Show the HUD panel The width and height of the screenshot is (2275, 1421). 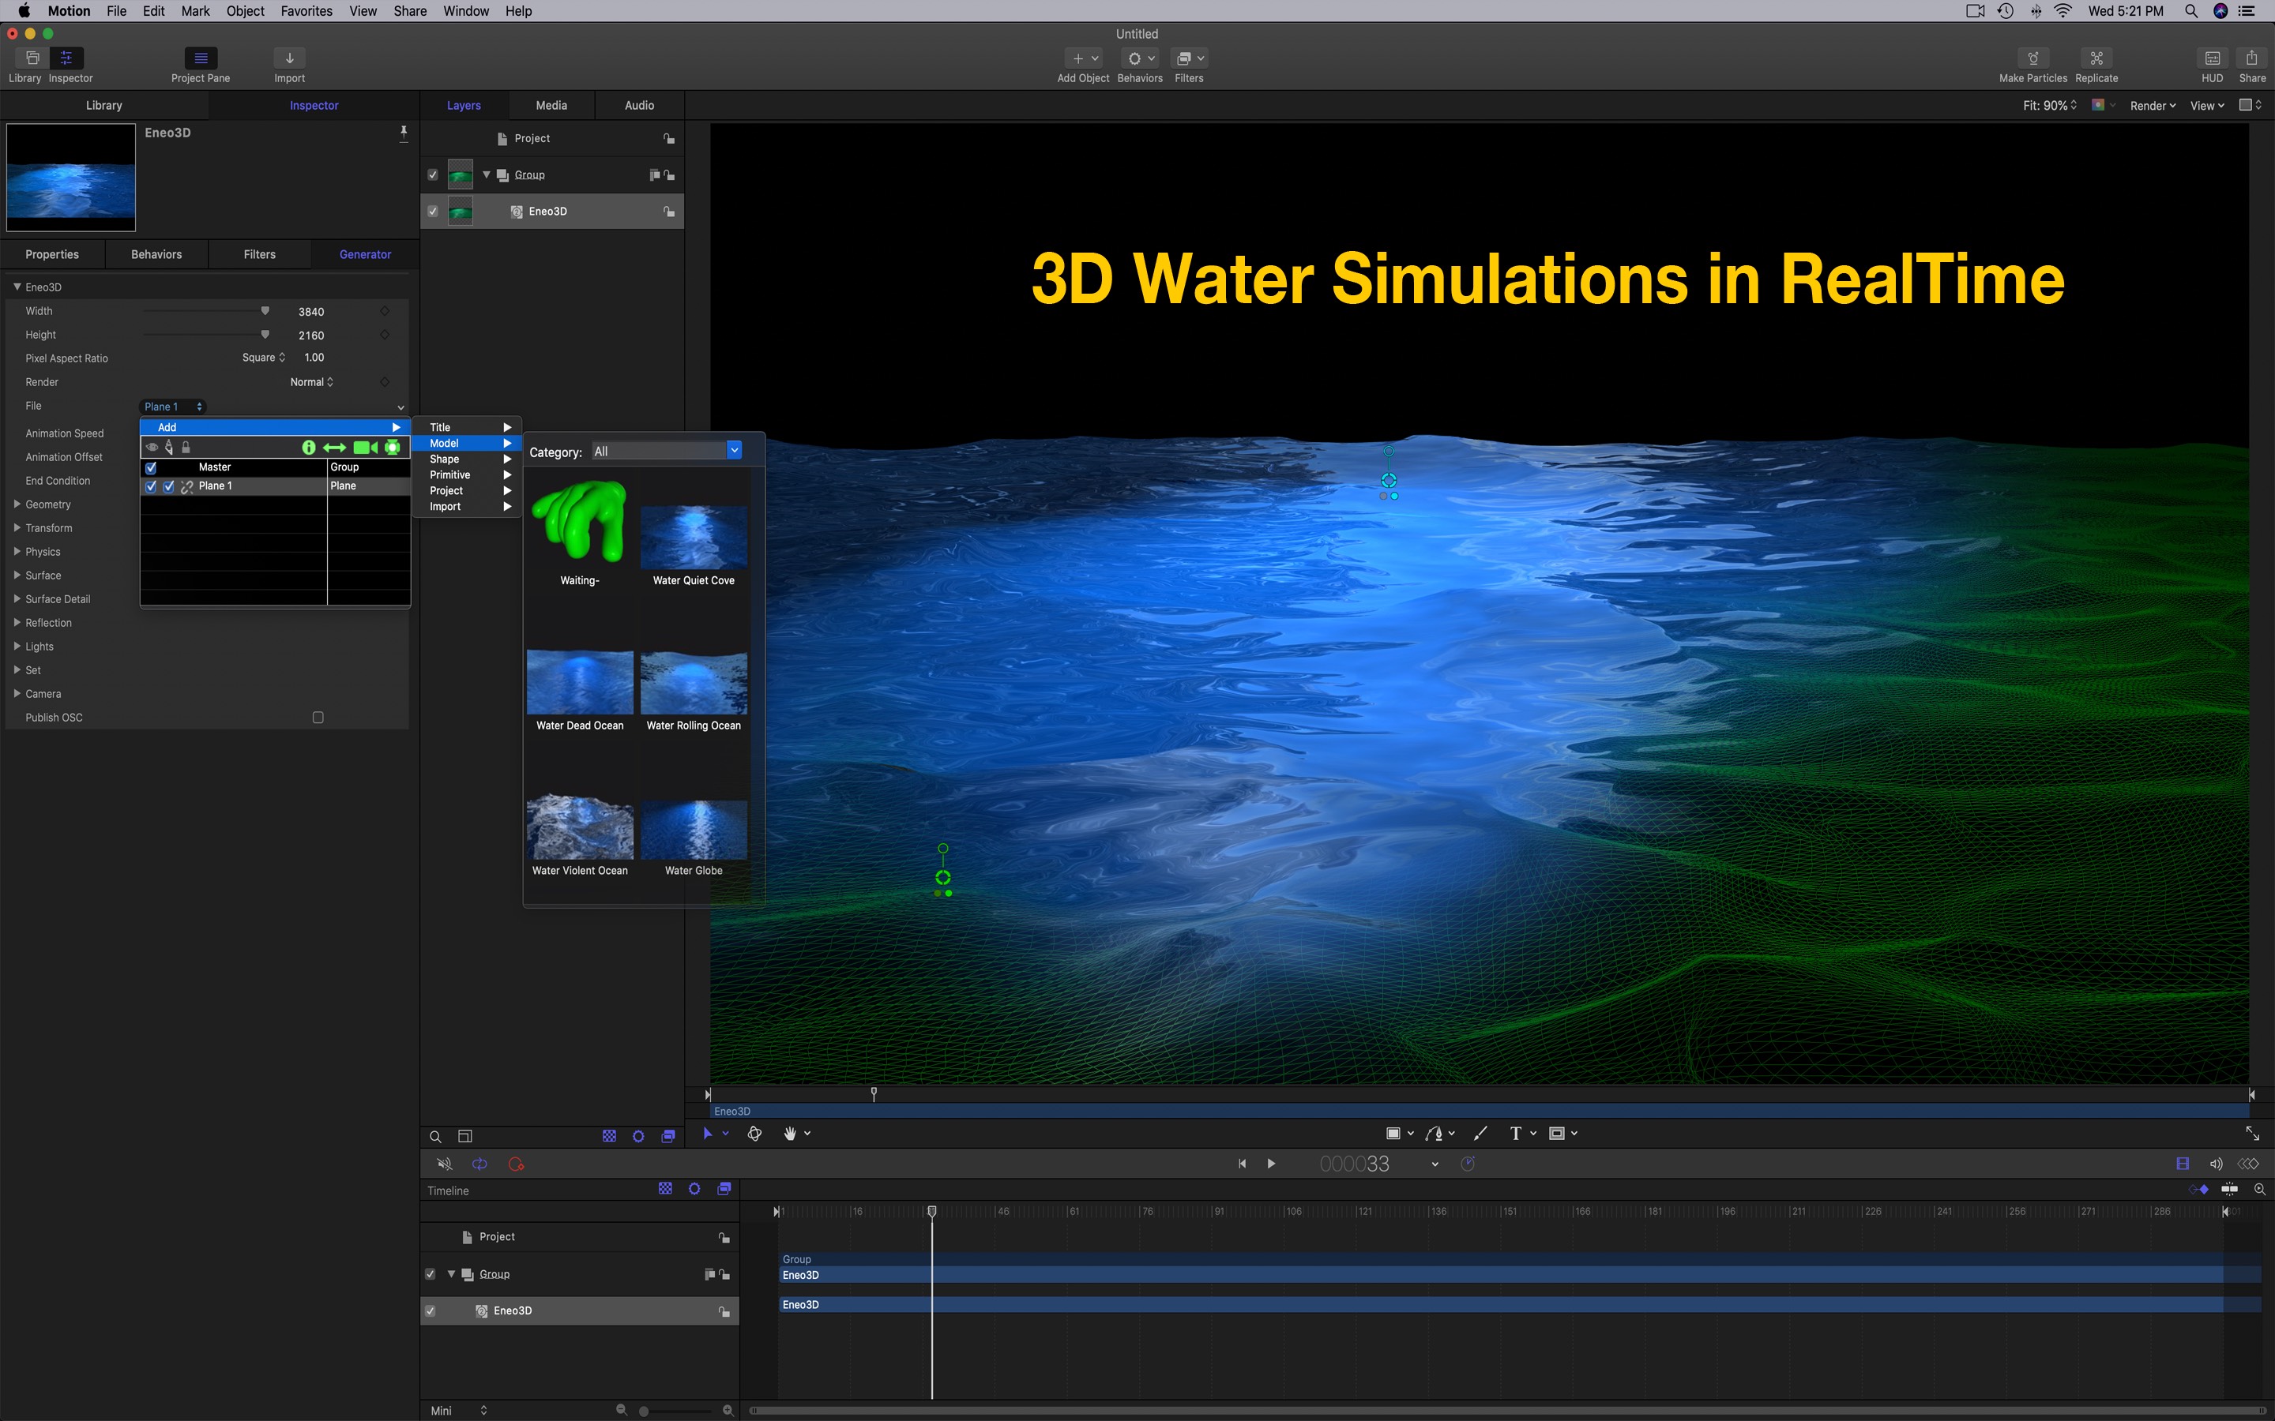(2212, 58)
